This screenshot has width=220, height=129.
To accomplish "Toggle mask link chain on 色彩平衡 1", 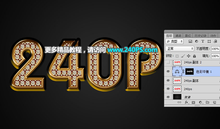I will tap(183, 71).
